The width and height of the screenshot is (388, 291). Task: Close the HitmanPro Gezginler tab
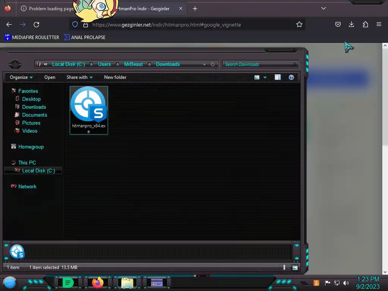click(x=181, y=8)
